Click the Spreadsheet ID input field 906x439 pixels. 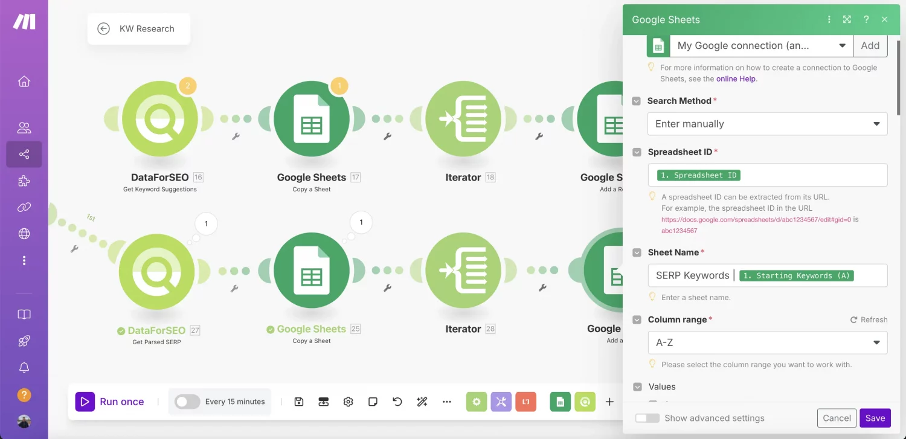pos(767,175)
